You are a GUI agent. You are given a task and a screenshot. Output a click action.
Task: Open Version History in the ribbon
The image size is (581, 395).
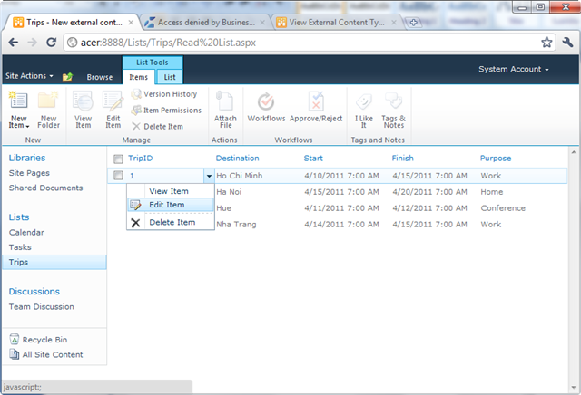coord(164,94)
